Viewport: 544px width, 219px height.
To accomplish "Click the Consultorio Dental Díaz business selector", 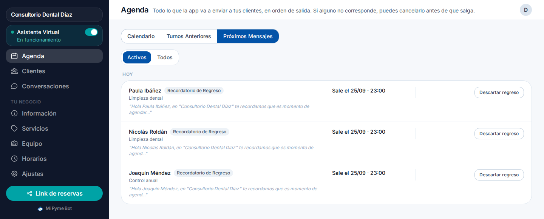I will point(54,15).
